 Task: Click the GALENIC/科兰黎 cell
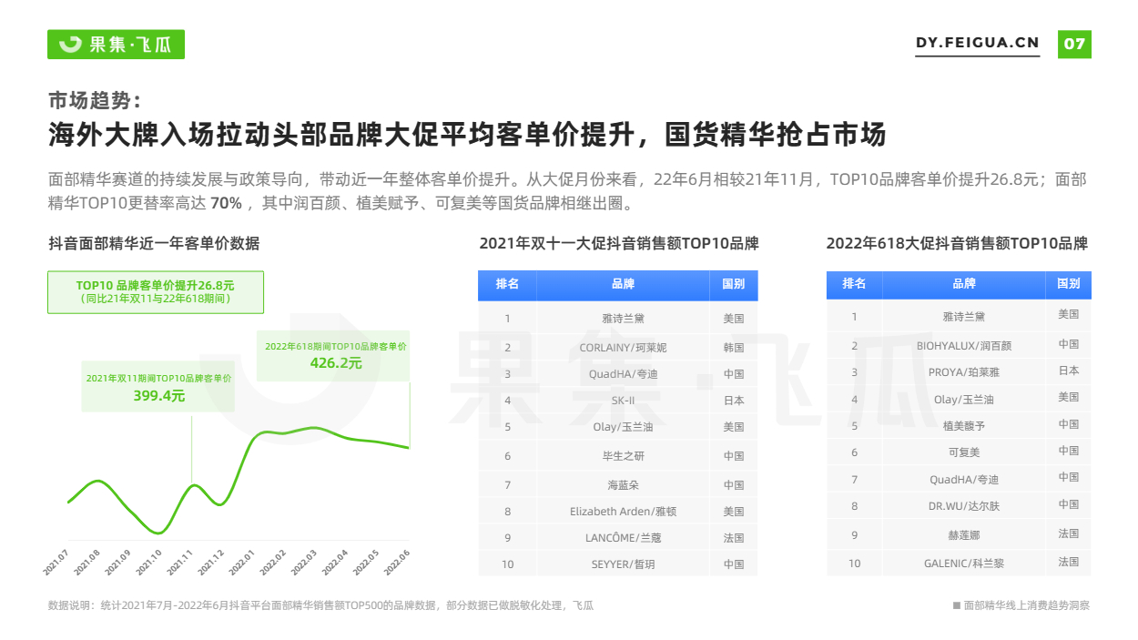coord(963,564)
